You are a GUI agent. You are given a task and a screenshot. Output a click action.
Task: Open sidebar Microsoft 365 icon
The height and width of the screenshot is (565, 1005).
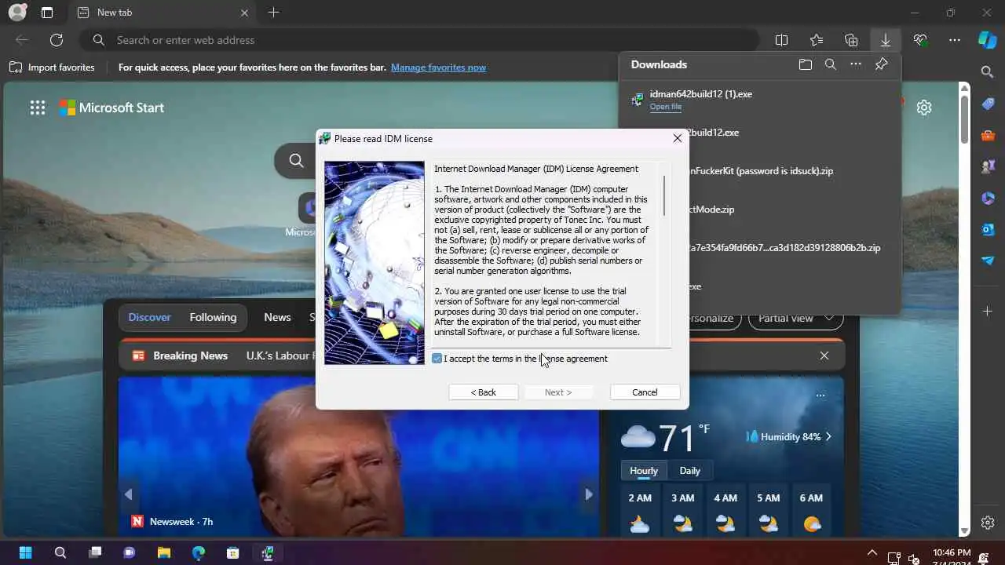click(988, 198)
